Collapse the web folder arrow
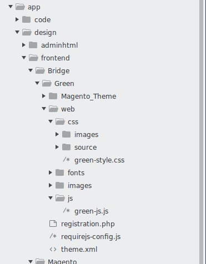Viewport: 206px width, 264px height. click(44, 109)
